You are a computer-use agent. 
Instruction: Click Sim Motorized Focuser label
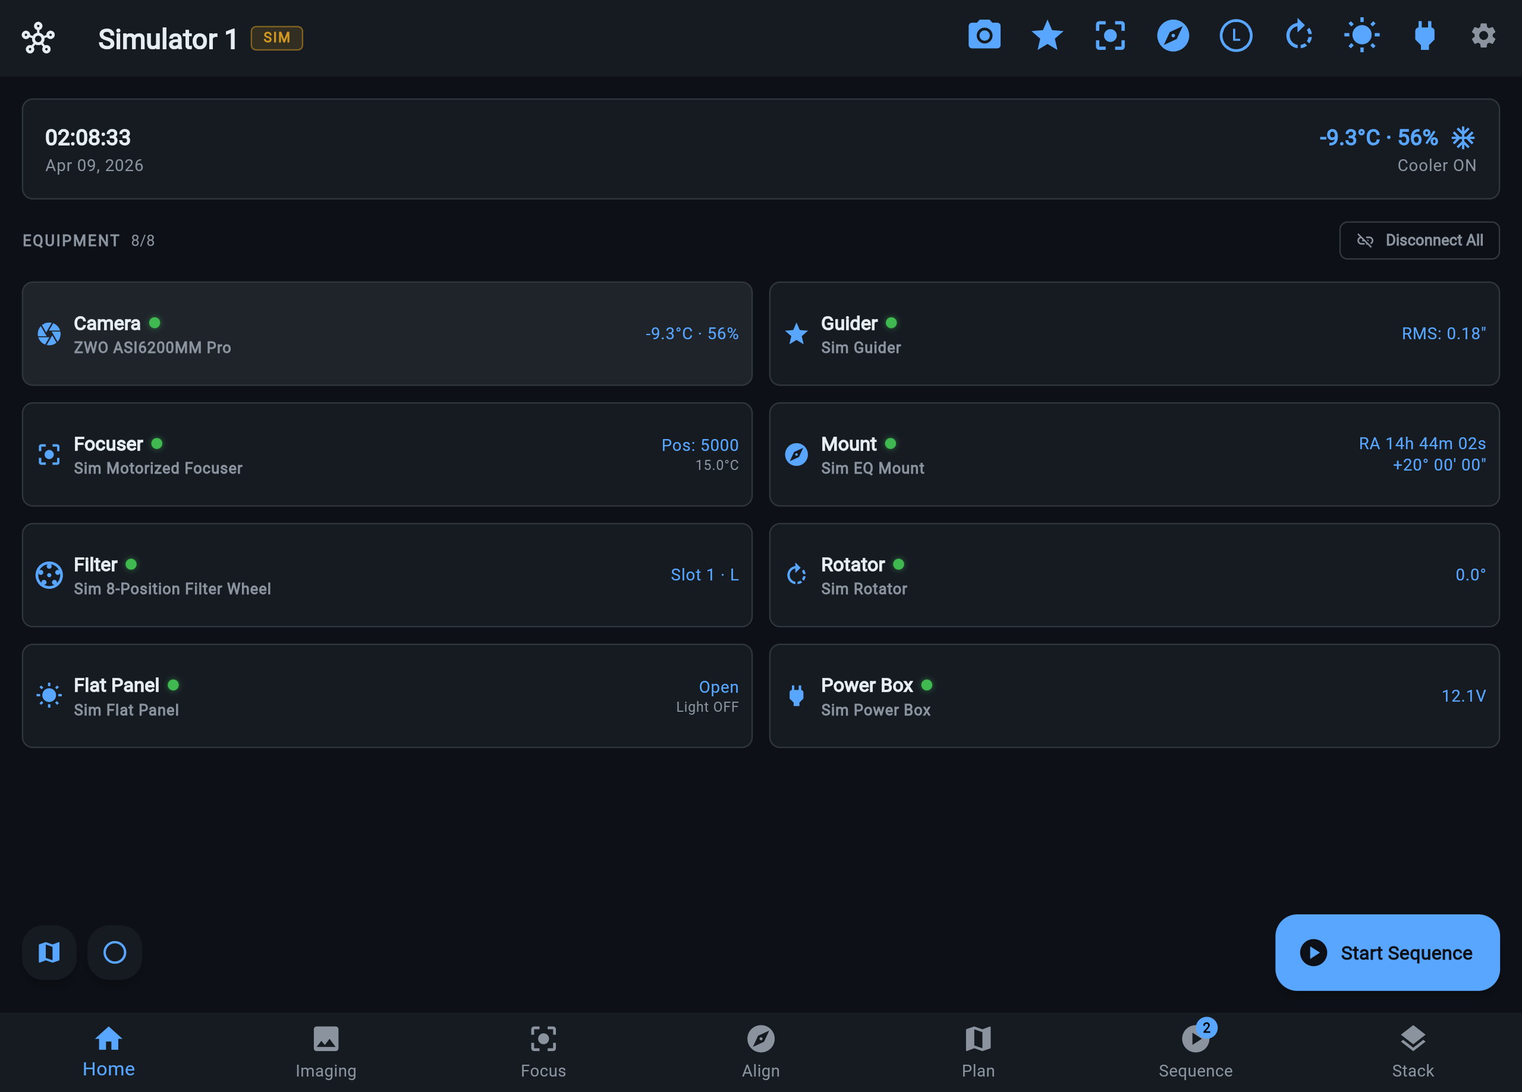pyautogui.click(x=158, y=468)
